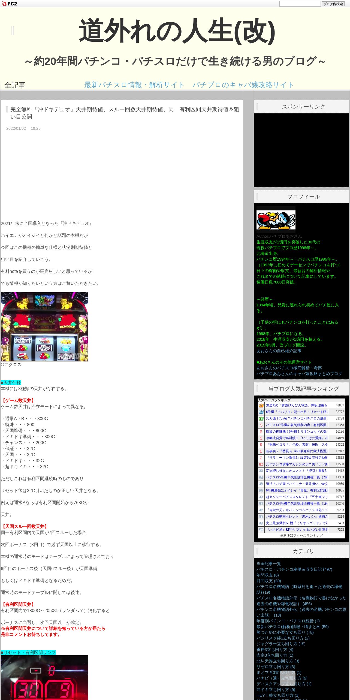This screenshot has width=350, height=700.
Task: Open category リゼロ立ち回り方 (3)
Action: [276, 667]
